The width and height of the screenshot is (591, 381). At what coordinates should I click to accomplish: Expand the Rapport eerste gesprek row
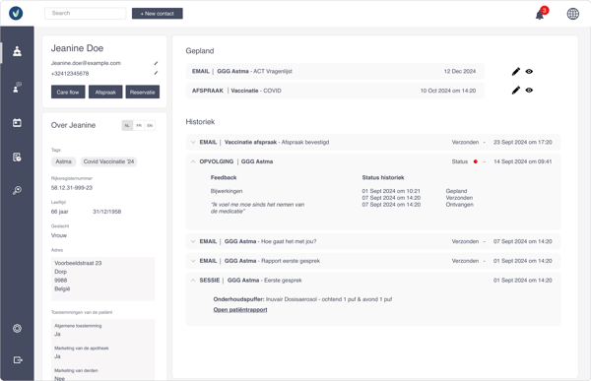point(193,261)
